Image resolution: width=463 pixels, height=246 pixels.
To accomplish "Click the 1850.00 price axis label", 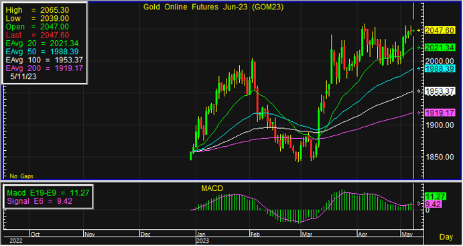I will (x=440, y=157).
